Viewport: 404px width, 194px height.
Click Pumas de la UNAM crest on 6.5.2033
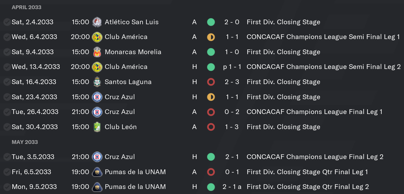(x=97, y=172)
